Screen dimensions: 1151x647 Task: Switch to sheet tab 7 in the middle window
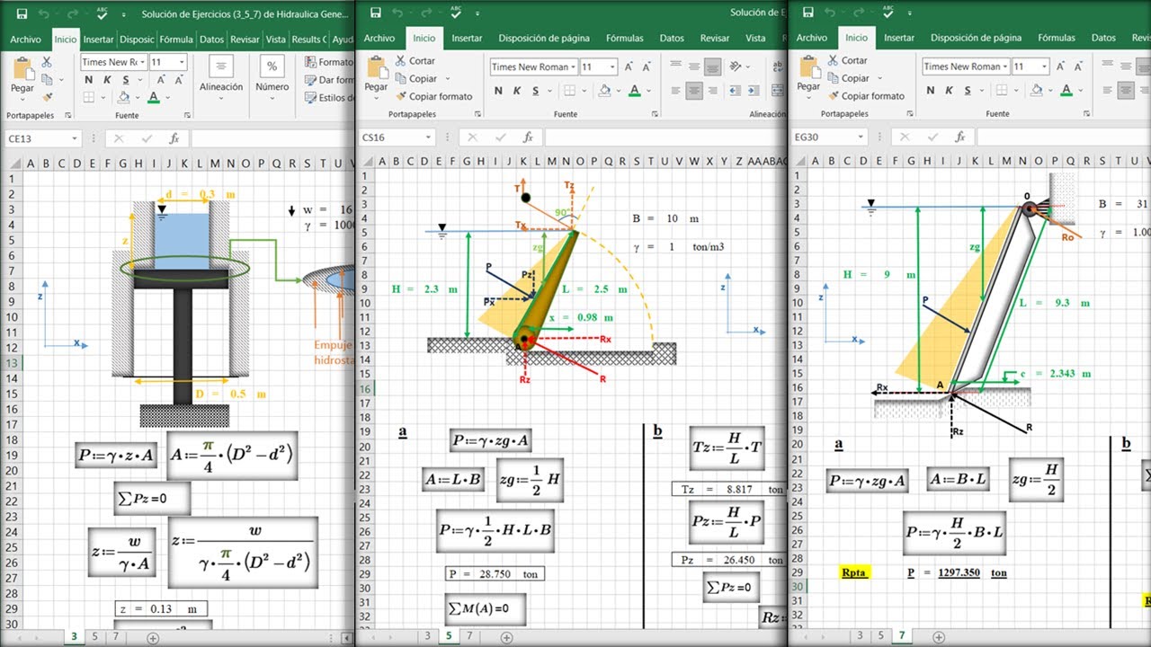[x=468, y=636]
